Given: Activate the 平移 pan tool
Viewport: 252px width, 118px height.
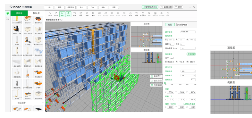Looking at the screenshot, I should click(x=68, y=14).
